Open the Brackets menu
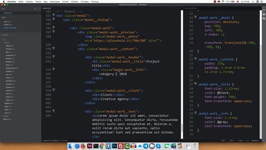This screenshot has width=266, height=150. point(12,2)
